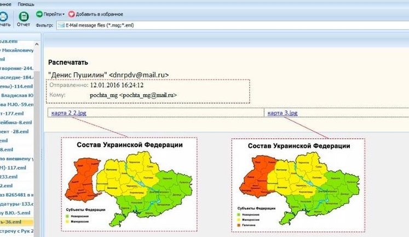
Task: Click the left map thumbnail
Action: click(x=129, y=184)
